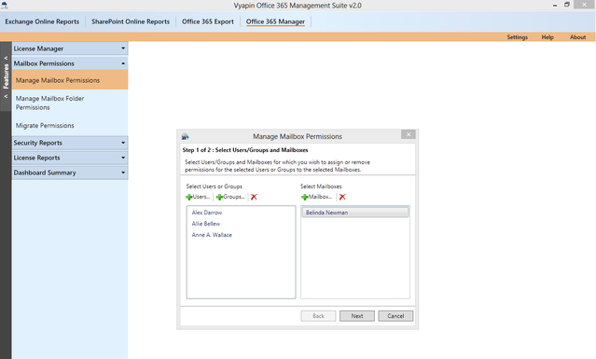This screenshot has width=596, height=359.
Task: Open the SharePoint Online Reports tab
Action: [131, 21]
